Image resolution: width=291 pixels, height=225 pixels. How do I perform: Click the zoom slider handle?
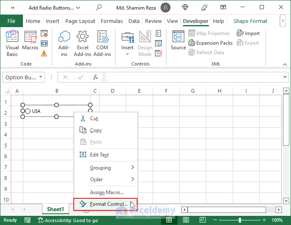240,220
